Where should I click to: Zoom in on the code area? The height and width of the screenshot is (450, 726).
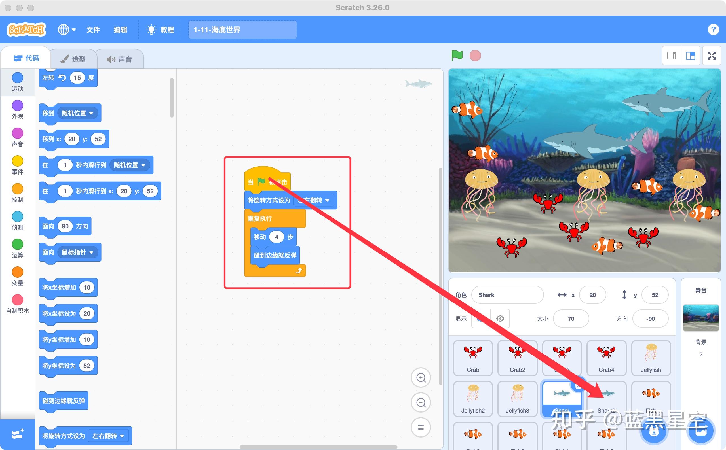[x=421, y=377]
